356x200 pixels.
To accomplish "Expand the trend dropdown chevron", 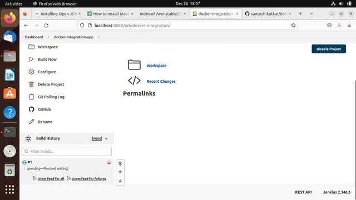I will pos(106,138).
